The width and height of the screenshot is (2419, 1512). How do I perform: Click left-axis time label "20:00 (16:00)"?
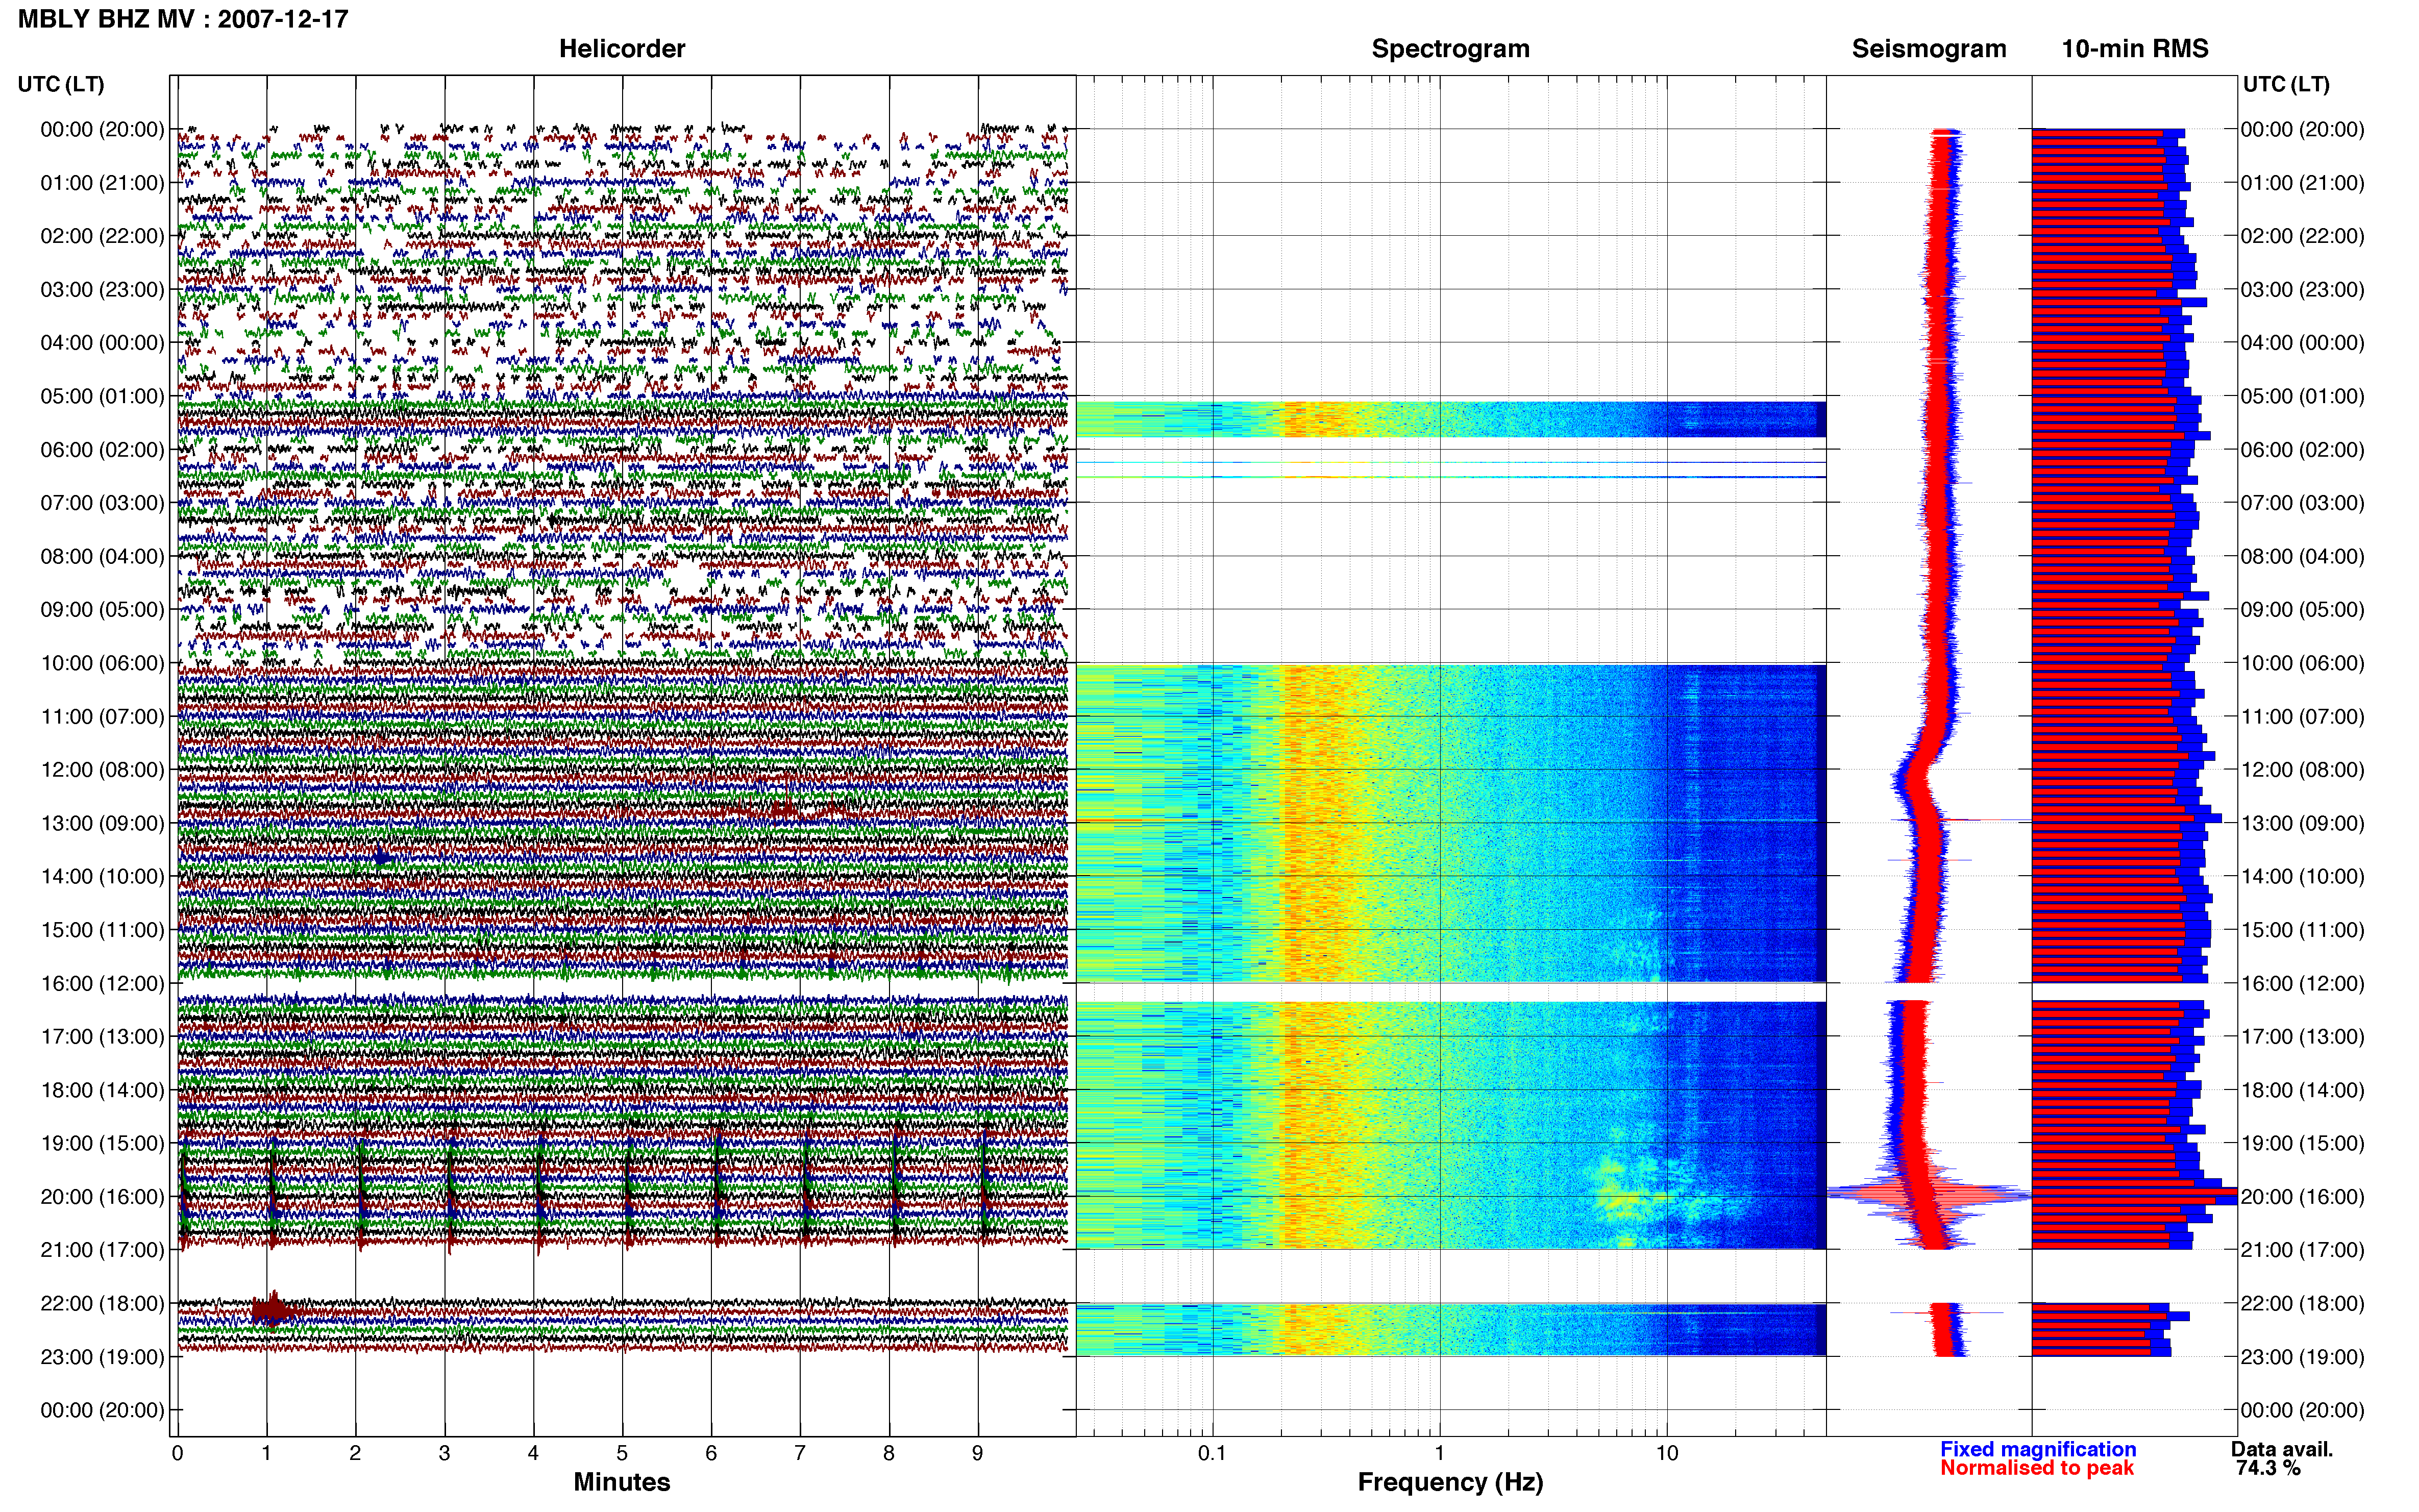[102, 1196]
